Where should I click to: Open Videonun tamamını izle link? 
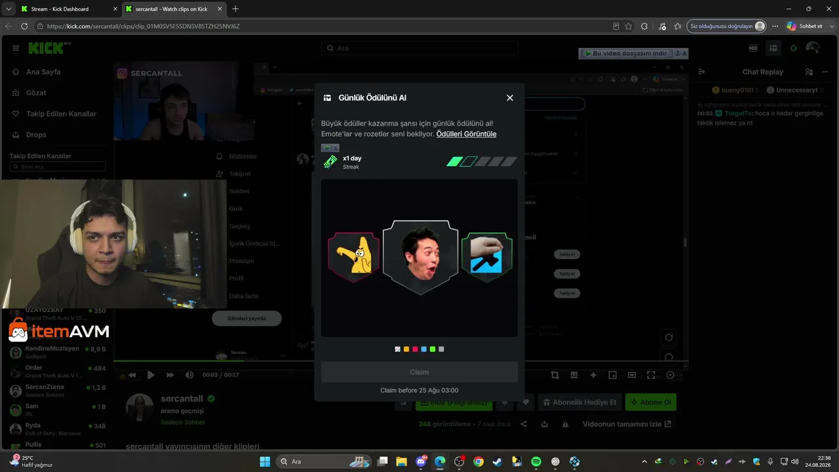(627, 424)
